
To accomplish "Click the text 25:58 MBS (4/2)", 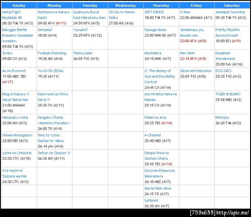I will click(x=228, y=100).
